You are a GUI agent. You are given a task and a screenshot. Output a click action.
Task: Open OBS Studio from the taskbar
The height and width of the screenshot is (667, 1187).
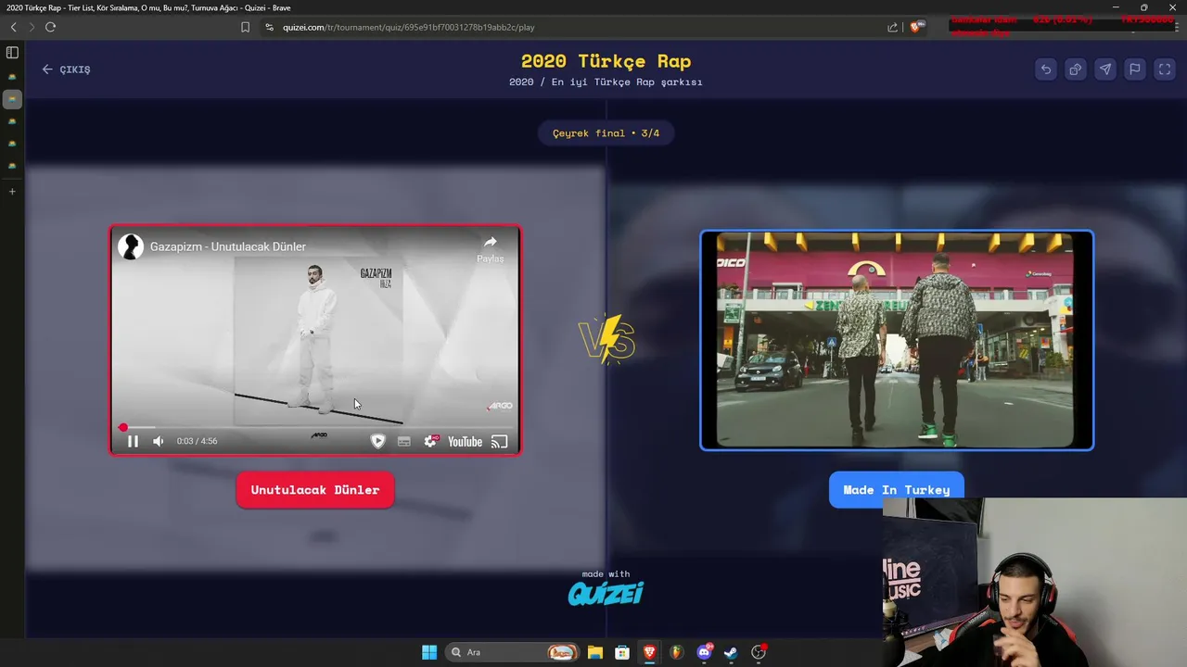point(759,652)
